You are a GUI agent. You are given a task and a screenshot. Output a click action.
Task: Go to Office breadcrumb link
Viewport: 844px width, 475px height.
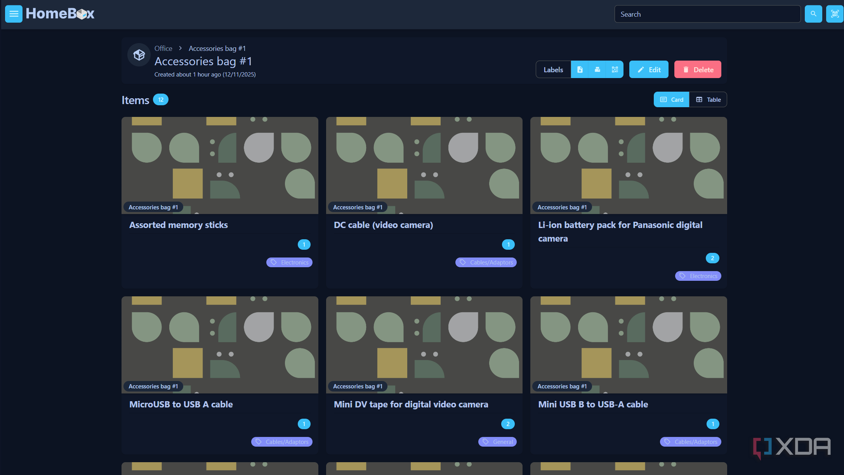(163, 48)
